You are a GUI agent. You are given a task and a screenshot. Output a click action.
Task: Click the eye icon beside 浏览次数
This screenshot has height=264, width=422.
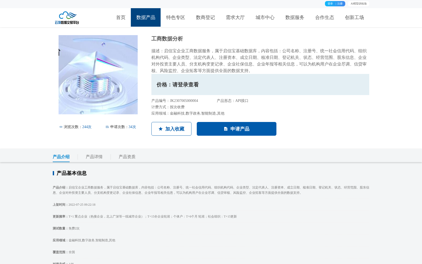coord(61,127)
